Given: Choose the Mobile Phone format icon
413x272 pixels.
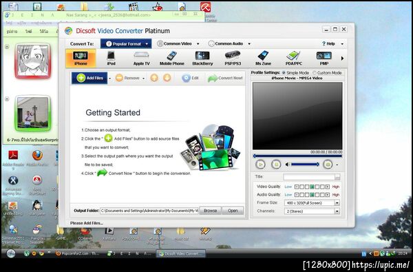Looking at the screenshot, I should pos(171,59).
